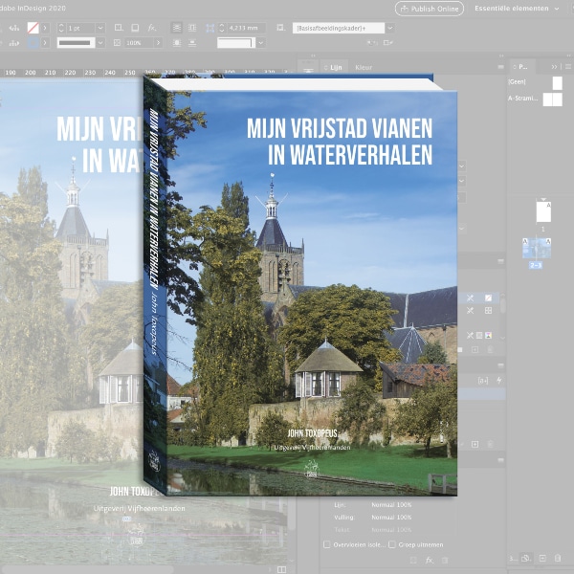Enable the Groep uitnemen checkbox
The height and width of the screenshot is (574, 574).
click(x=392, y=543)
